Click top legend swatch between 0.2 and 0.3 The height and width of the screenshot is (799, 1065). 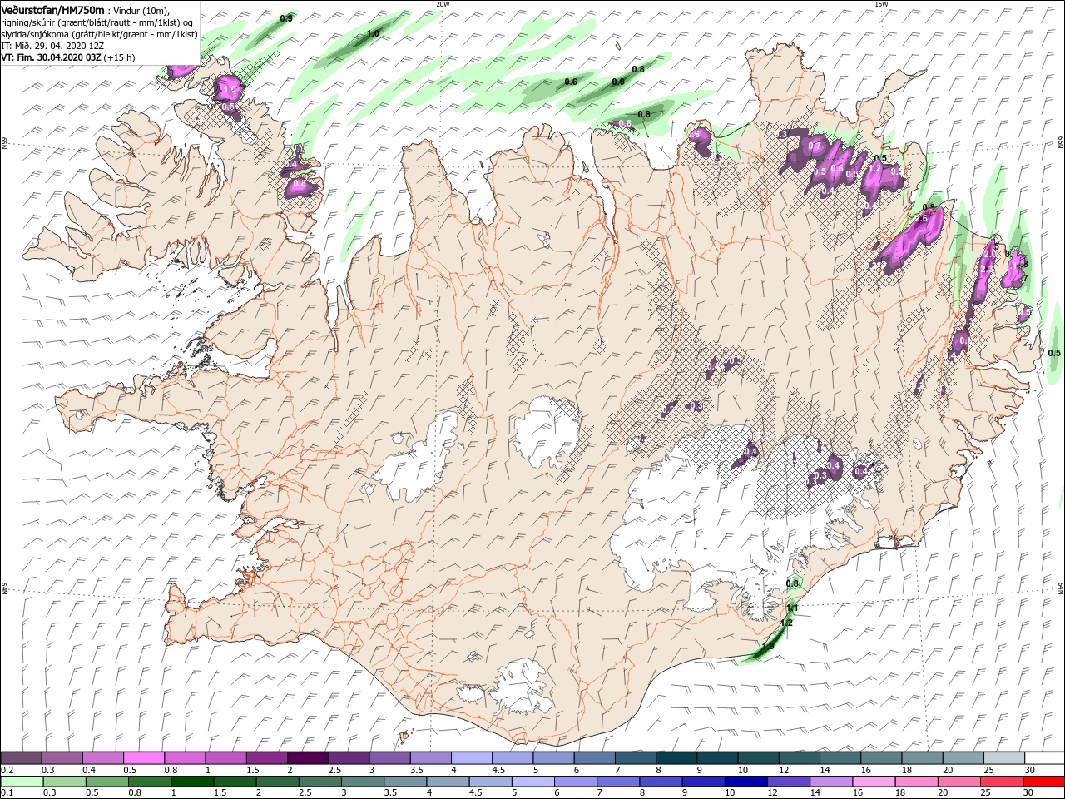pyautogui.click(x=22, y=758)
